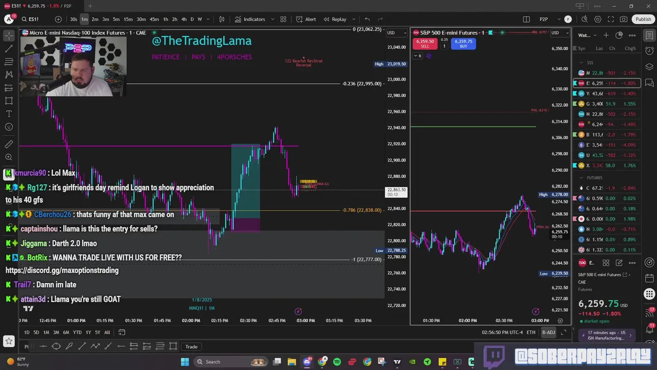Open the chats panel in right sidebar
This screenshot has width=657, height=370.
[x=649, y=83]
